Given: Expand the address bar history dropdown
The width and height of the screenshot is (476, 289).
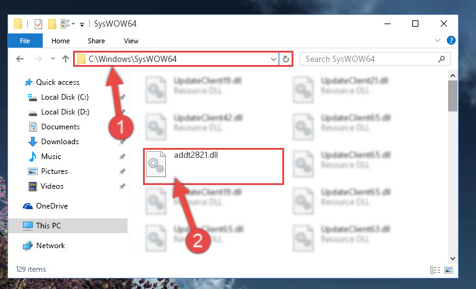Looking at the screenshot, I should (273, 59).
